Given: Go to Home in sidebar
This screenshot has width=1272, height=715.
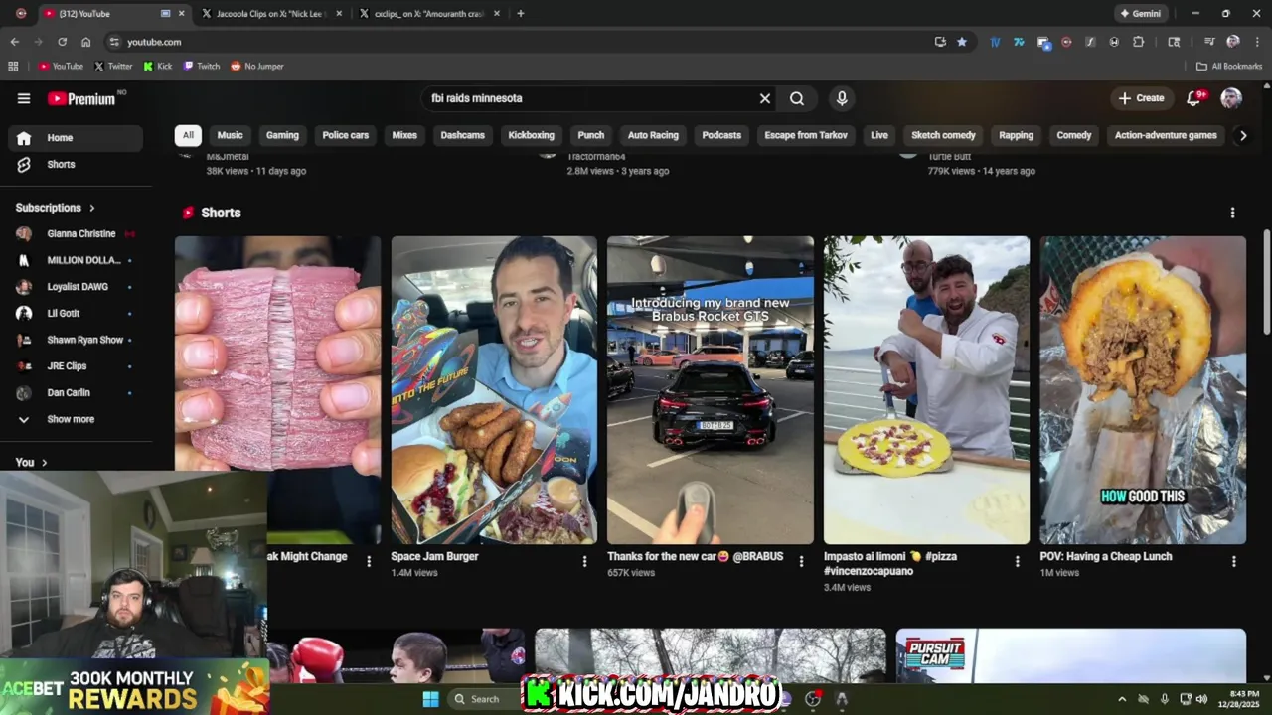Looking at the screenshot, I should coord(77,138).
